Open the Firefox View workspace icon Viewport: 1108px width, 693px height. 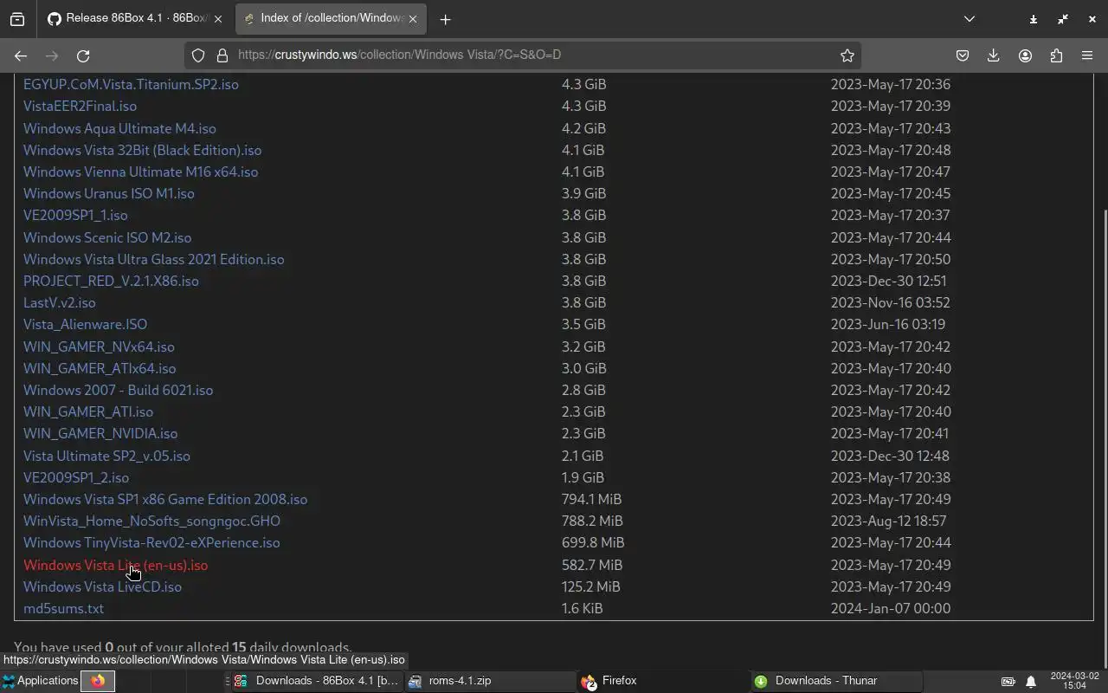pyautogui.click(x=17, y=19)
